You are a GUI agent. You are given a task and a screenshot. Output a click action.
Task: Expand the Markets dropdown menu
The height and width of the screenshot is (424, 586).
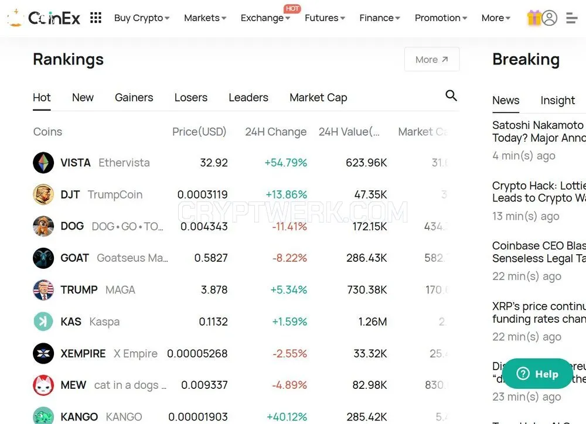205,18
